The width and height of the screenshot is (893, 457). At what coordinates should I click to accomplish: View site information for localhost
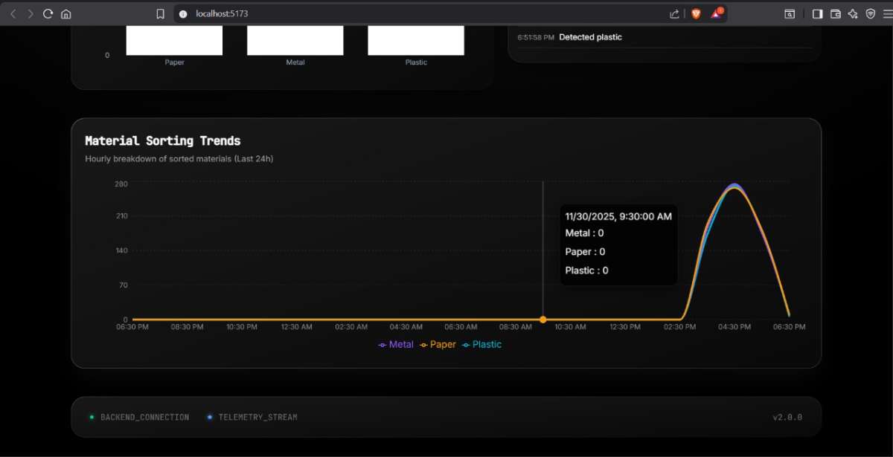[183, 13]
